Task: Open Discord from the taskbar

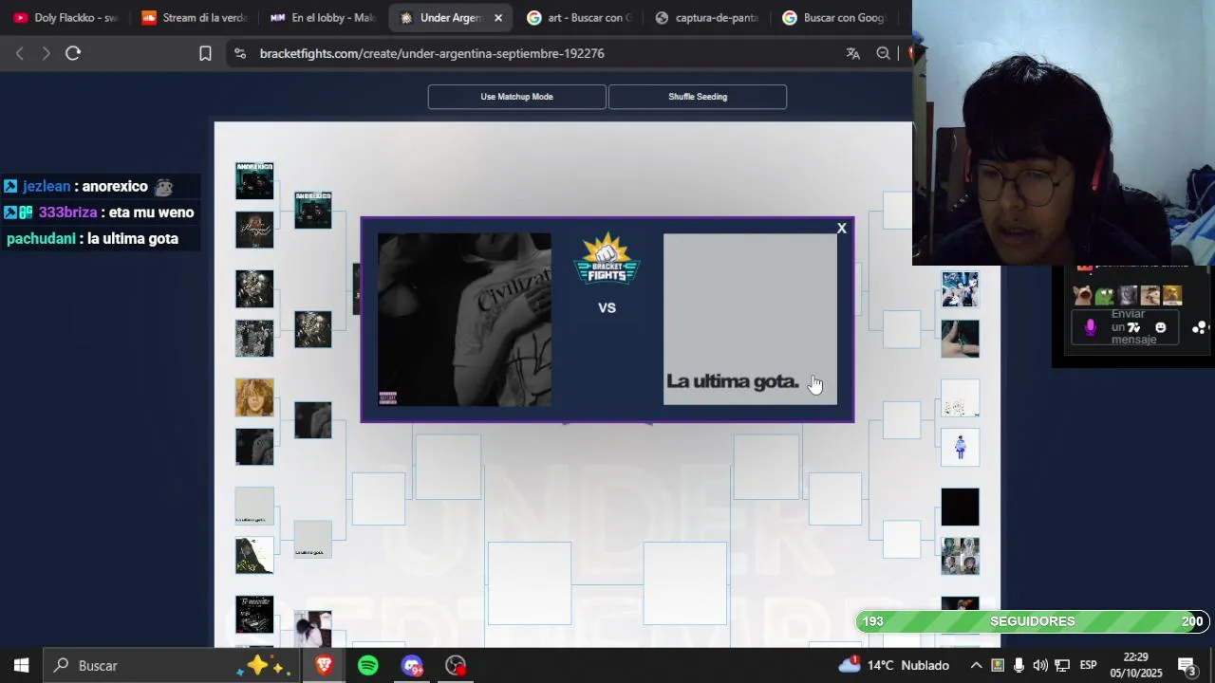Action: click(x=412, y=666)
